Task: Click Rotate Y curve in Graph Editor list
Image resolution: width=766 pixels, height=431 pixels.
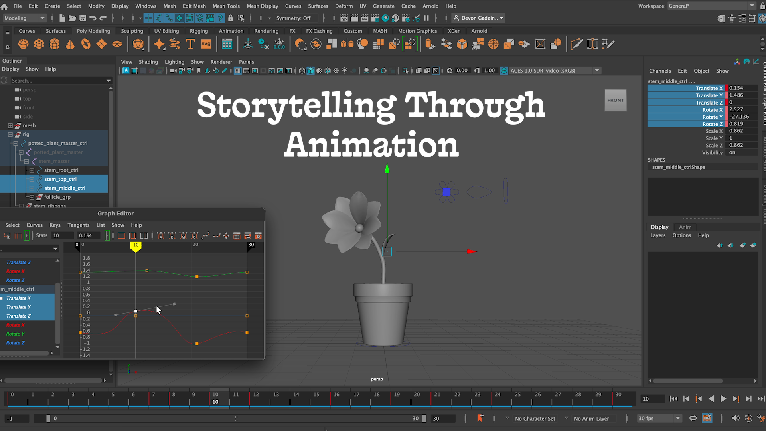Action: click(16, 334)
